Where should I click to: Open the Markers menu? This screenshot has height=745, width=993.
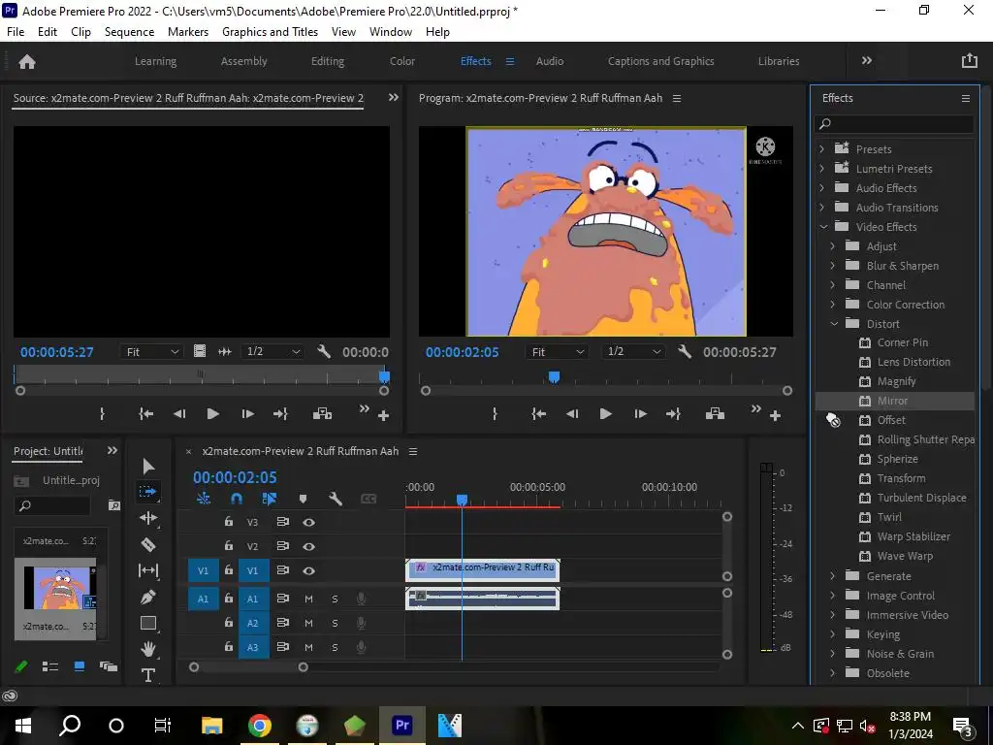(188, 32)
